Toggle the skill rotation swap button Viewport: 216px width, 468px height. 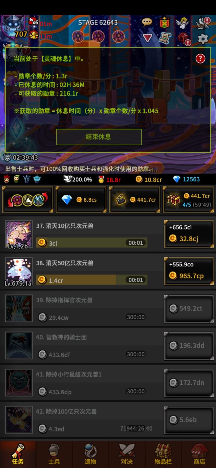pos(28,199)
